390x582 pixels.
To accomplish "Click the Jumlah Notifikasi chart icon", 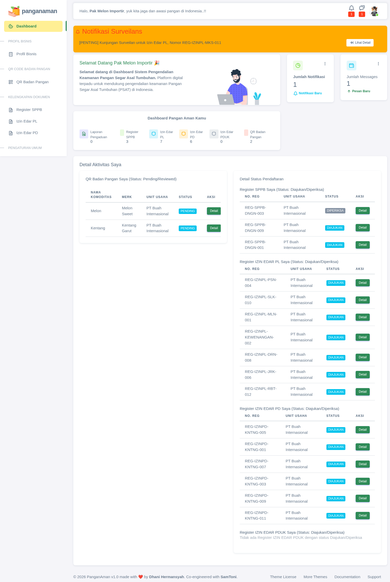I will [x=298, y=65].
